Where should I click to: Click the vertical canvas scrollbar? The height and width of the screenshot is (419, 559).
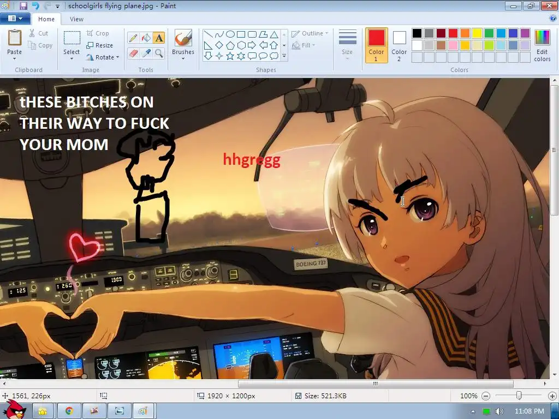point(555,149)
